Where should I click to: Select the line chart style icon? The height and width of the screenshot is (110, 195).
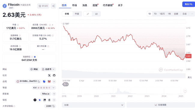tap(88, 14)
